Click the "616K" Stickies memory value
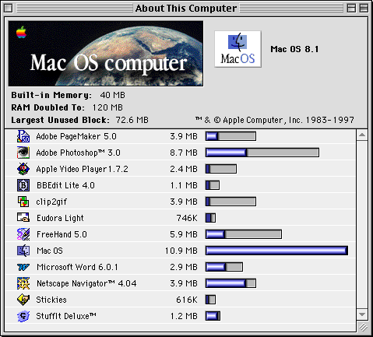 [187, 300]
